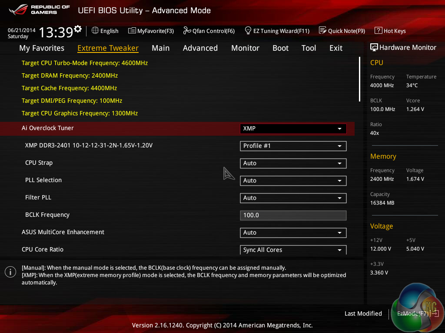This screenshot has height=333, width=445.
Task: Click the settings list scrollbar
Action: [359, 79]
